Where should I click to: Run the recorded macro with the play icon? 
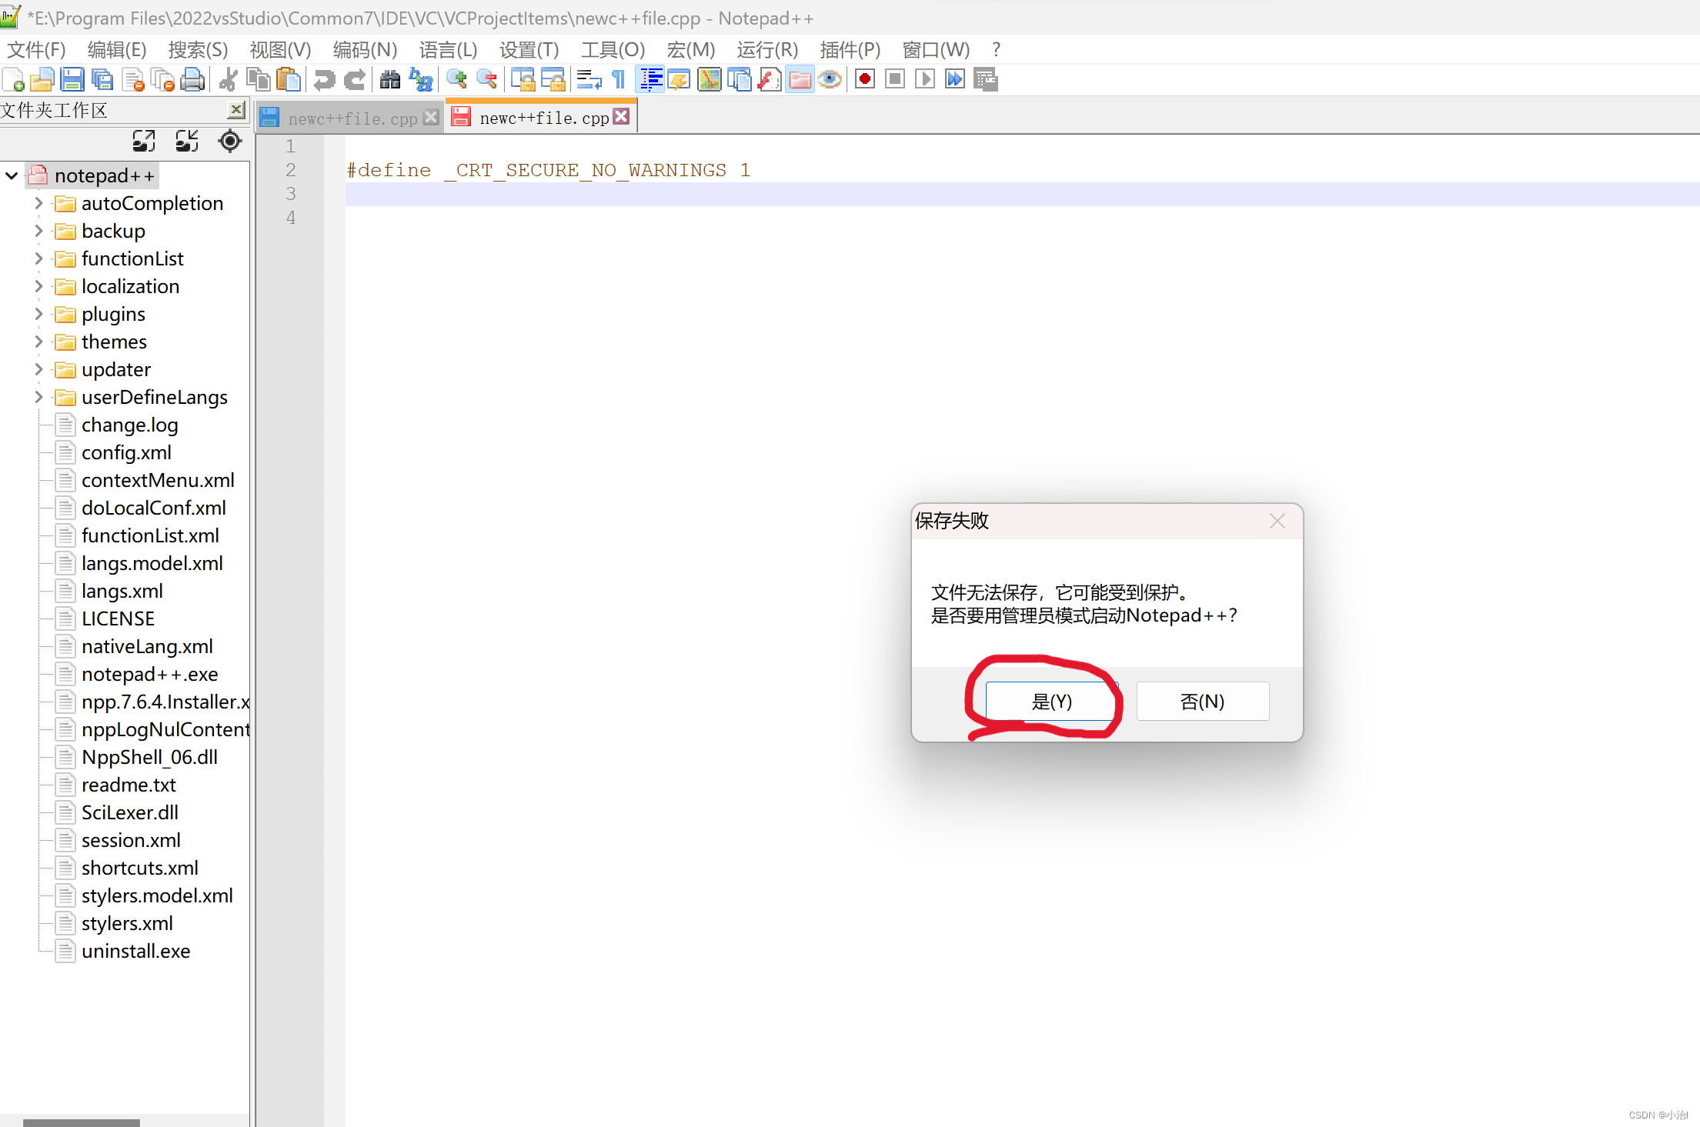click(924, 79)
